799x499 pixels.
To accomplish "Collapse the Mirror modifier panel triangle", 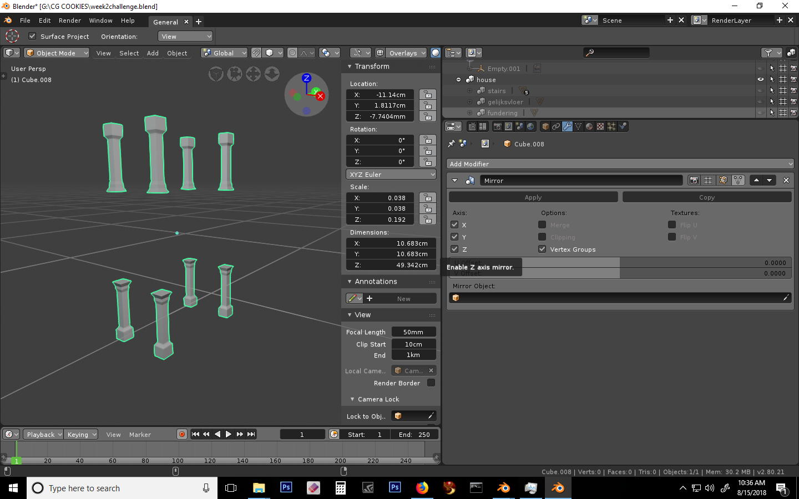I will (x=454, y=180).
